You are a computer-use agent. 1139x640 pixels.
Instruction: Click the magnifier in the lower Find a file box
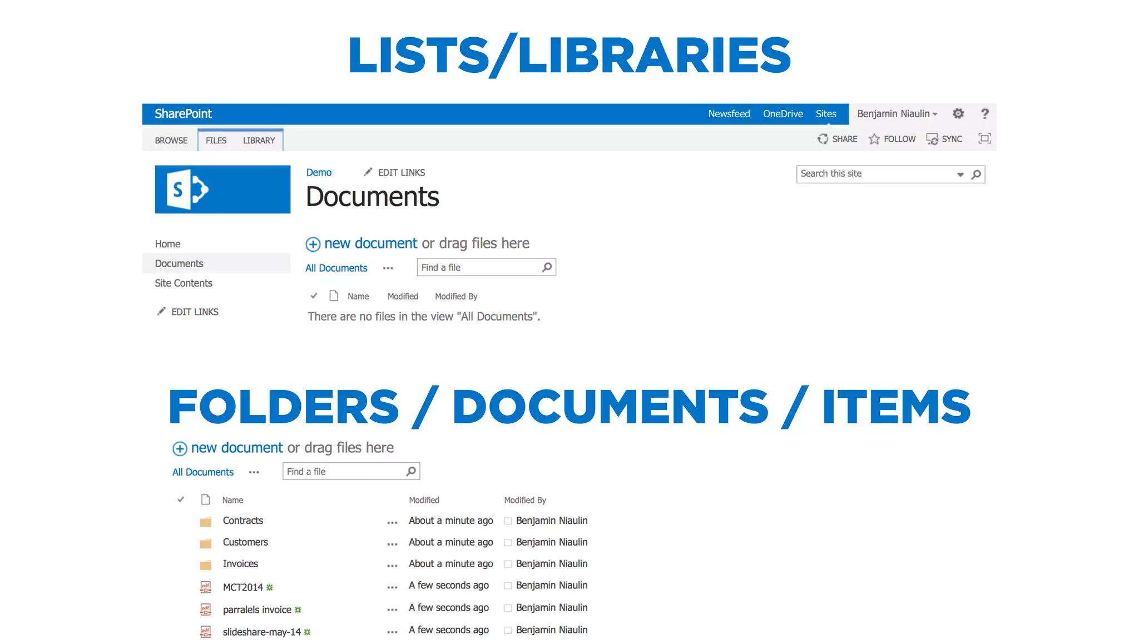coord(411,471)
